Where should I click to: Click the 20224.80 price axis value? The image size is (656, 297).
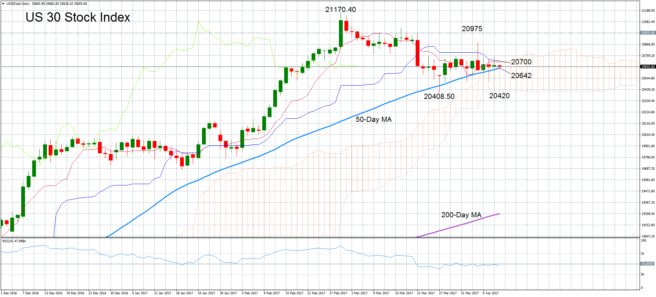pos(648,112)
